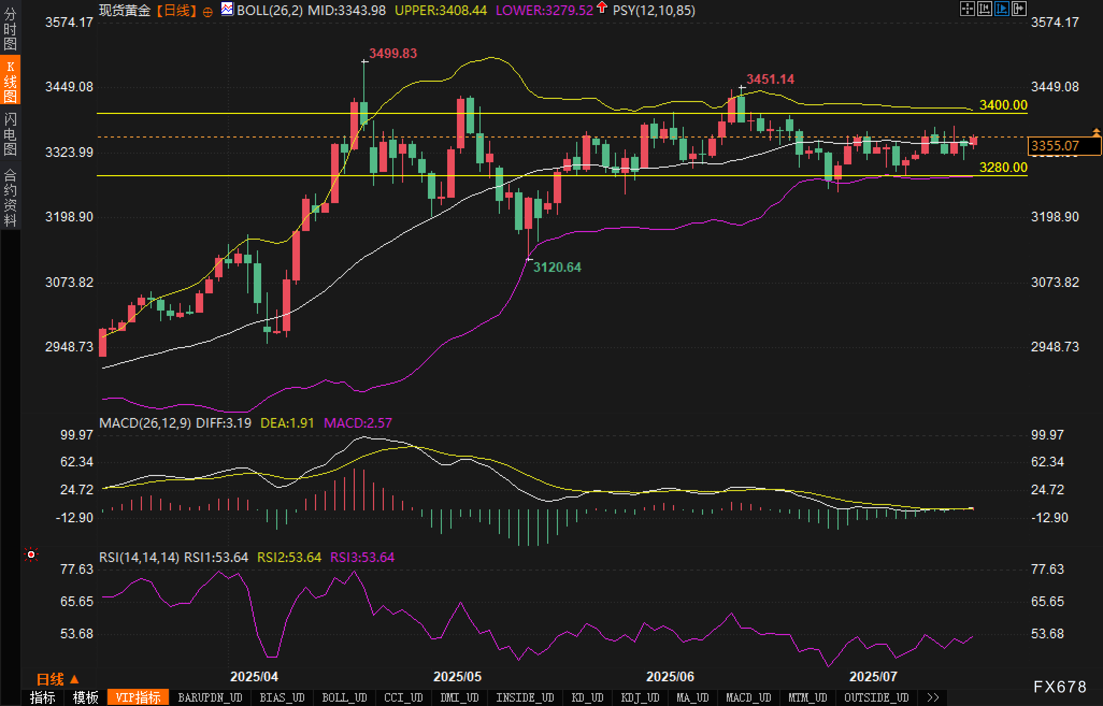Select the MACD_UD indicator tab
This screenshot has width=1103, height=706.
pos(748,697)
